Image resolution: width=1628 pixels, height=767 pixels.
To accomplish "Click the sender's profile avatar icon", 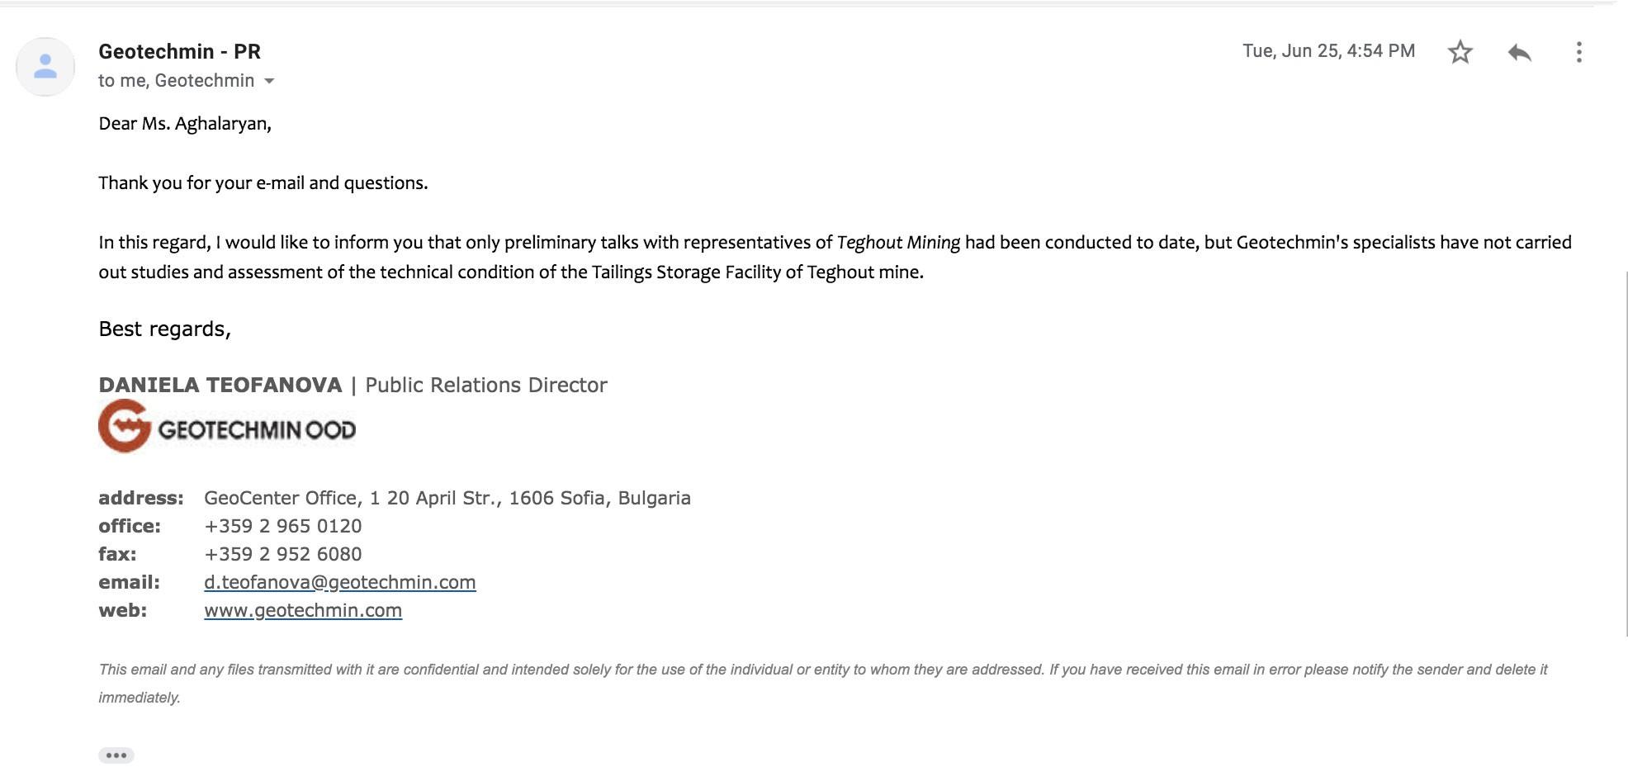I will (45, 66).
